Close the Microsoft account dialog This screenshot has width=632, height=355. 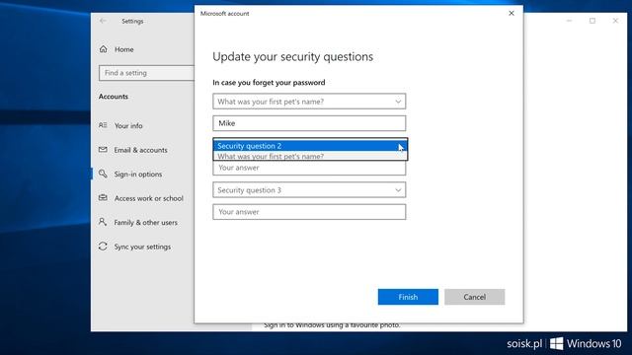click(512, 13)
